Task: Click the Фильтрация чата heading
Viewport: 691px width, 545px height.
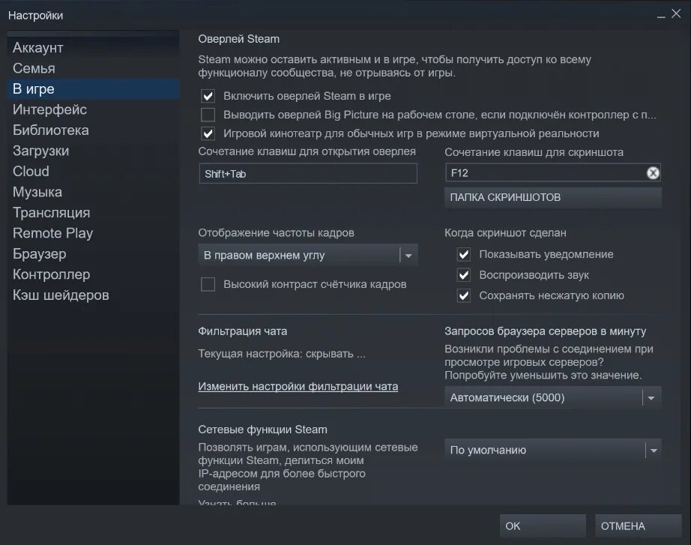Action: [x=242, y=331]
